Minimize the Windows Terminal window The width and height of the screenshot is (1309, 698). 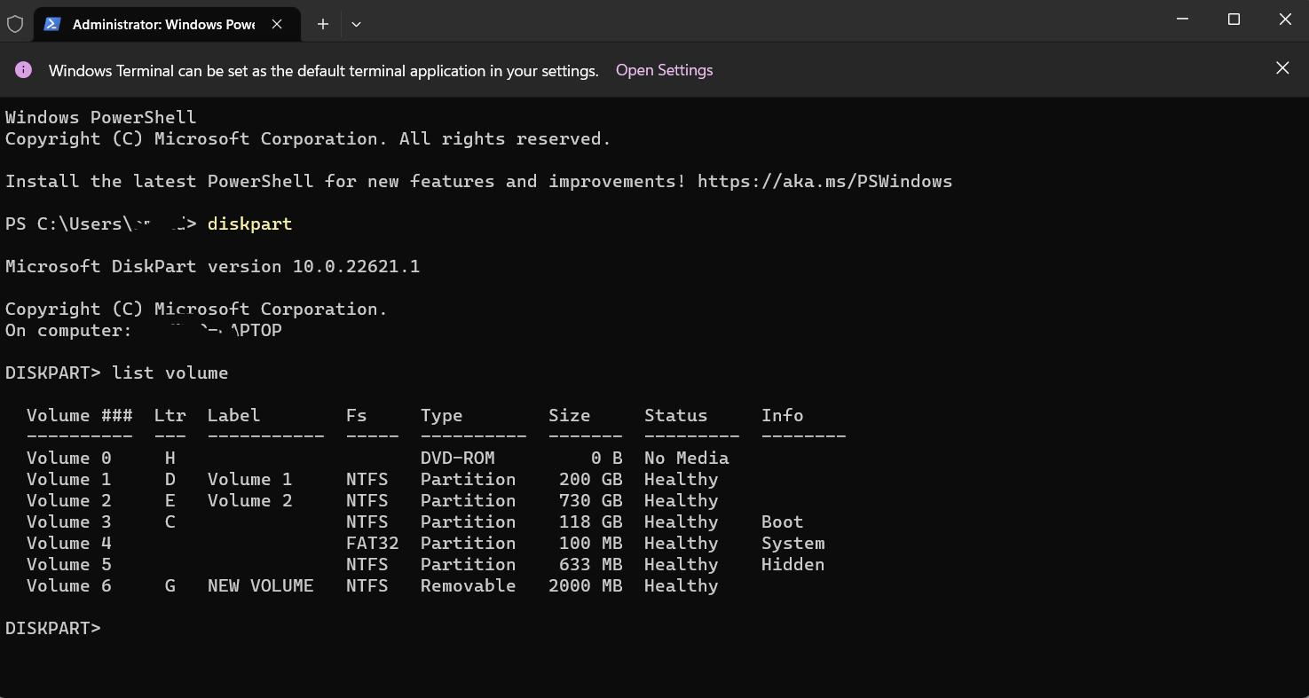pyautogui.click(x=1181, y=19)
